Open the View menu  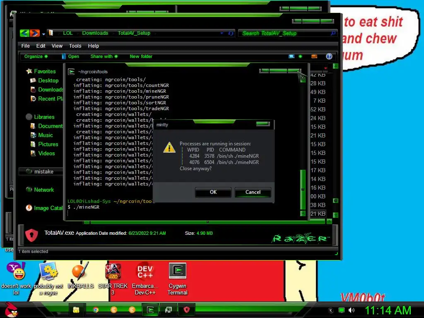[57, 46]
